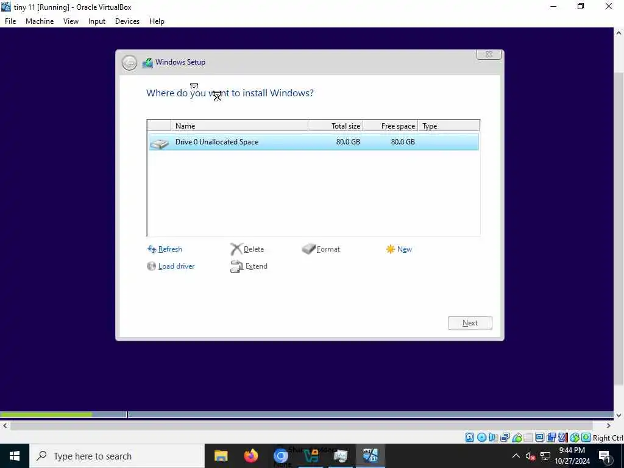
Task: Click the Total size column header
Action: [336, 126]
